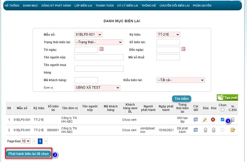The width and height of the screenshot is (247, 162).
Task: Expand the Kiểu biên lai dropdown
Action: pyautogui.click(x=181, y=80)
